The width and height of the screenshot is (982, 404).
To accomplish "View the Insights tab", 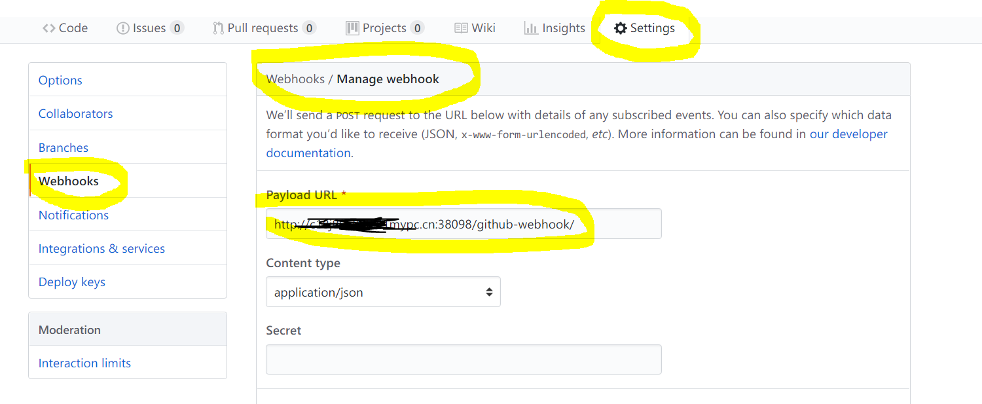I will [x=555, y=28].
